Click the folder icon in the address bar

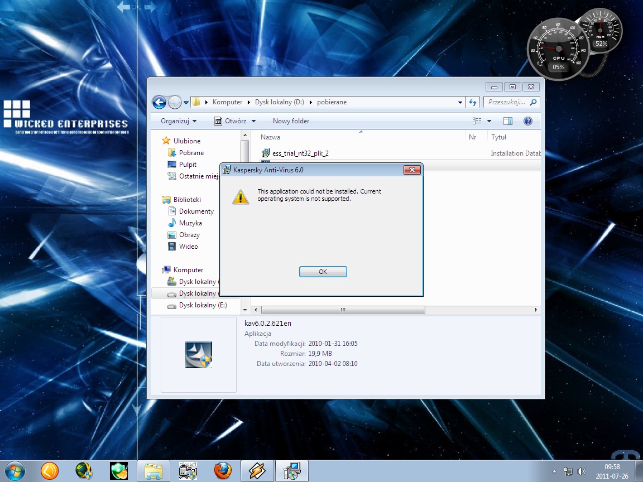(196, 102)
